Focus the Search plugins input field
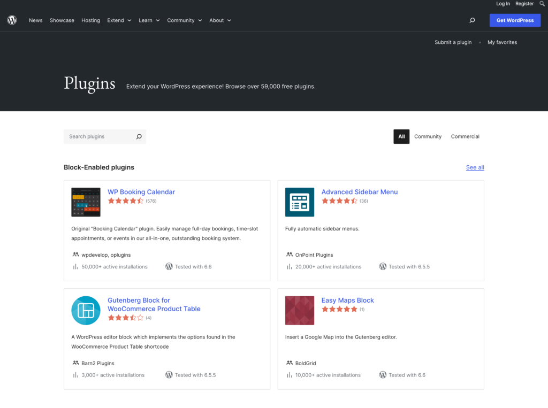The height and width of the screenshot is (408, 548). coord(99,136)
